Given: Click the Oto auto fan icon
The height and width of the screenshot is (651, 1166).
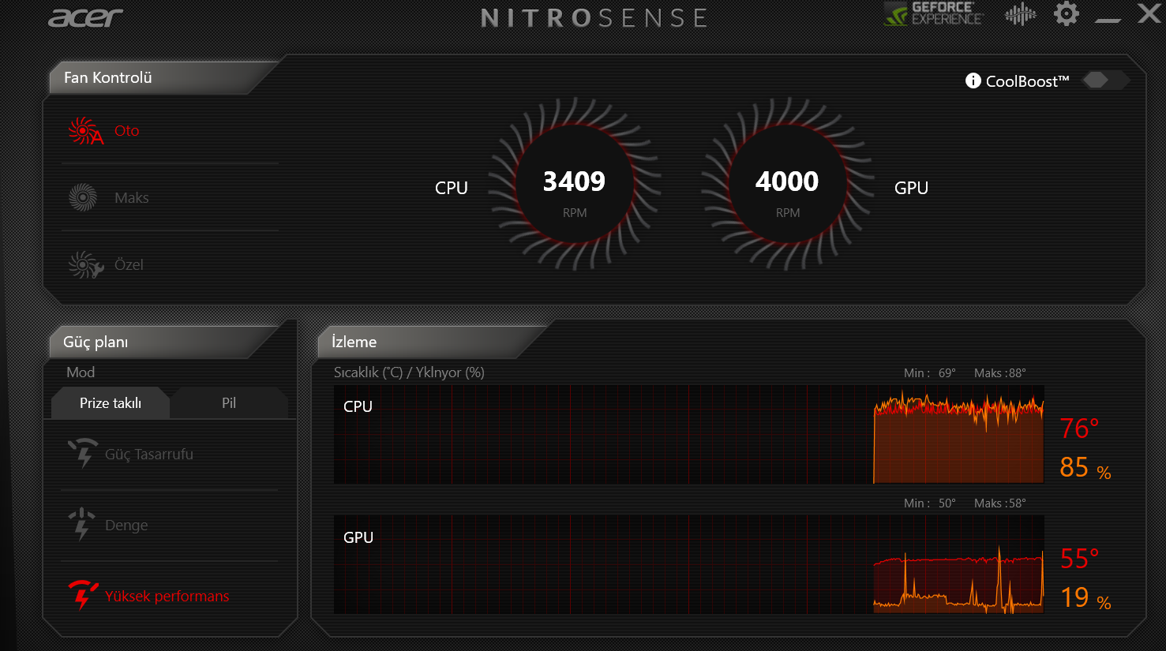Looking at the screenshot, I should click(85, 131).
